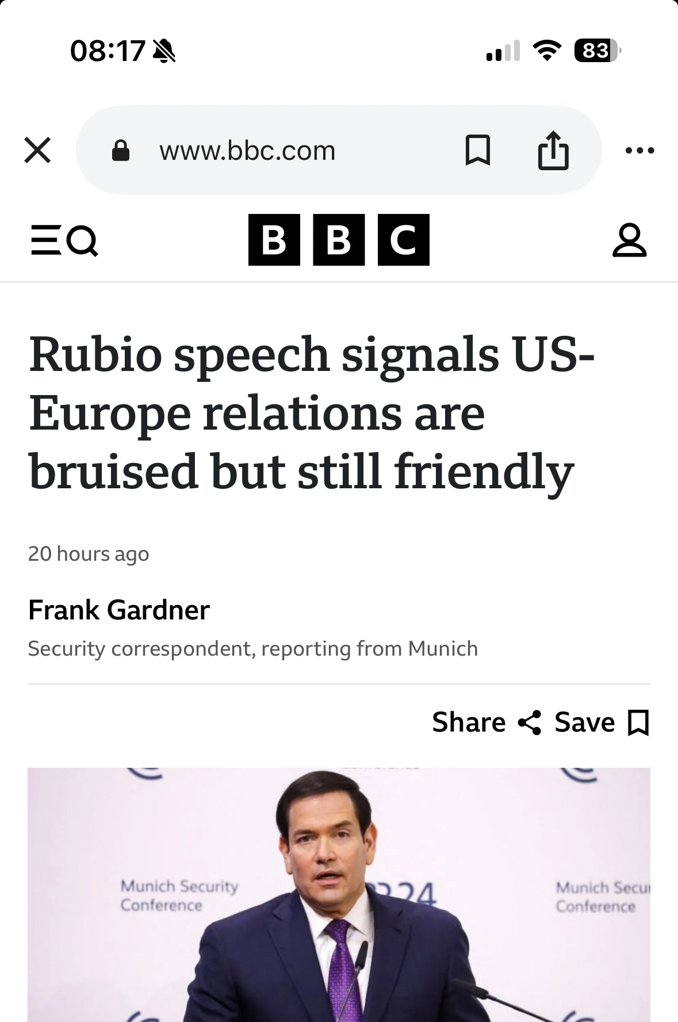This screenshot has width=678, height=1022.
Task: Open author Frank Gardner's profile
Action: (119, 610)
